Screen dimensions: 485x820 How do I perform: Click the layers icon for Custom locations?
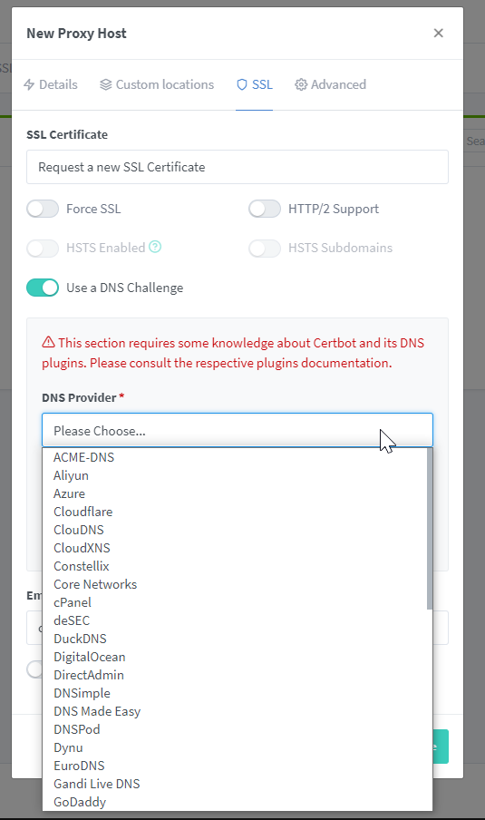click(105, 84)
